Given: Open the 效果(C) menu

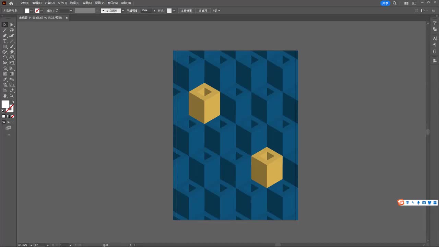Looking at the screenshot, I should 87,3.
